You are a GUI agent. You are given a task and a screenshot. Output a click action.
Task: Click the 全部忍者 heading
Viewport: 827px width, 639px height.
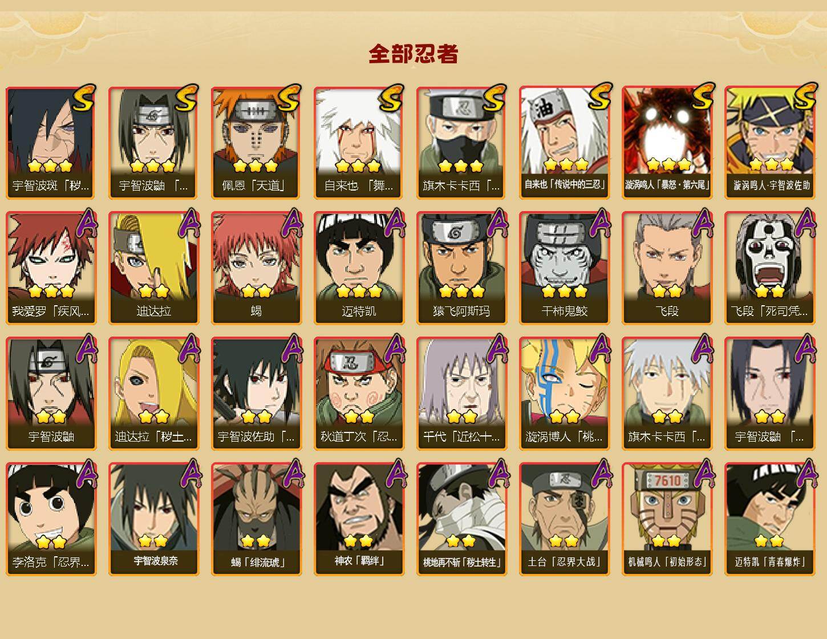[413, 54]
